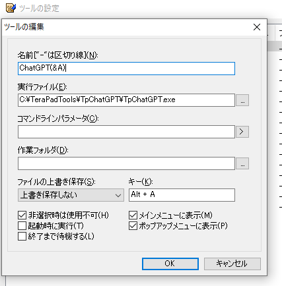The height and width of the screenshot is (286, 282).
Task: Uncheck メインメニューに表示(M) checkbox
Action: tap(133, 215)
